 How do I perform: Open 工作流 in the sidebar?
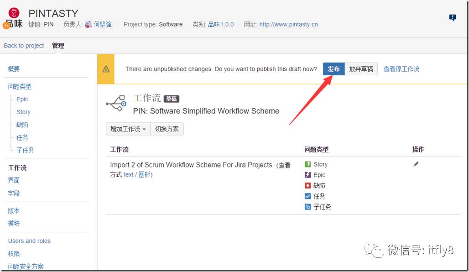[17, 168]
